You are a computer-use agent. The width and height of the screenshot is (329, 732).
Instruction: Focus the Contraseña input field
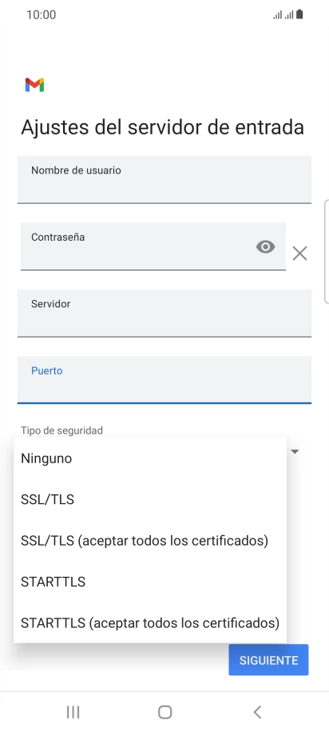point(153,246)
